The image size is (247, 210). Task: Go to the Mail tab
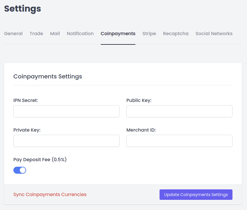(x=55, y=34)
